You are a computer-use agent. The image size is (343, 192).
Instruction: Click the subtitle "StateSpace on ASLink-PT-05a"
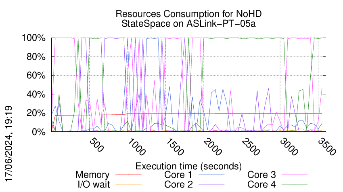tap(188, 23)
